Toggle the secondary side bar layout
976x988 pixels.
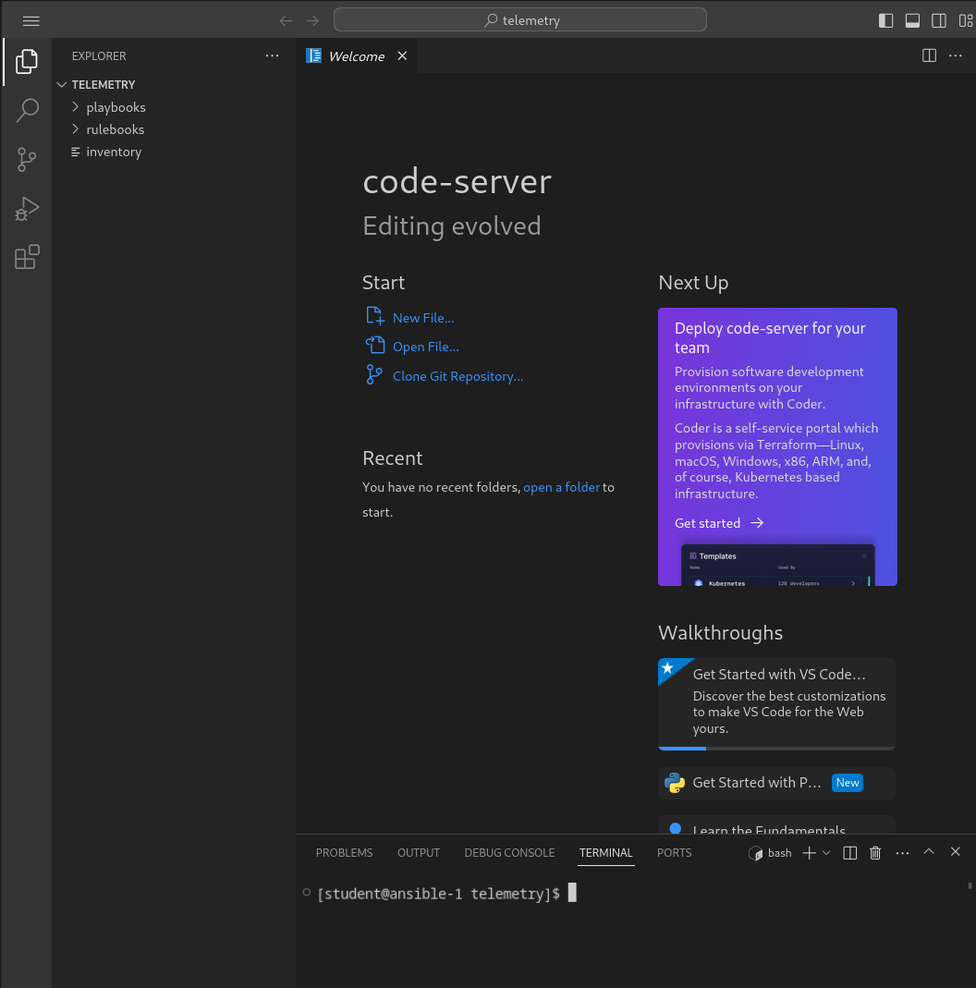(x=939, y=20)
